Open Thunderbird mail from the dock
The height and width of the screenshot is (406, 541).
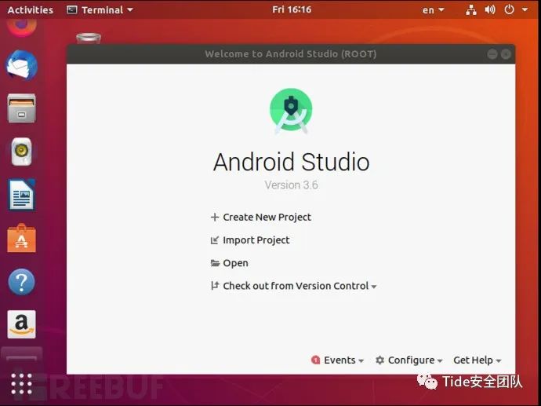(21, 66)
